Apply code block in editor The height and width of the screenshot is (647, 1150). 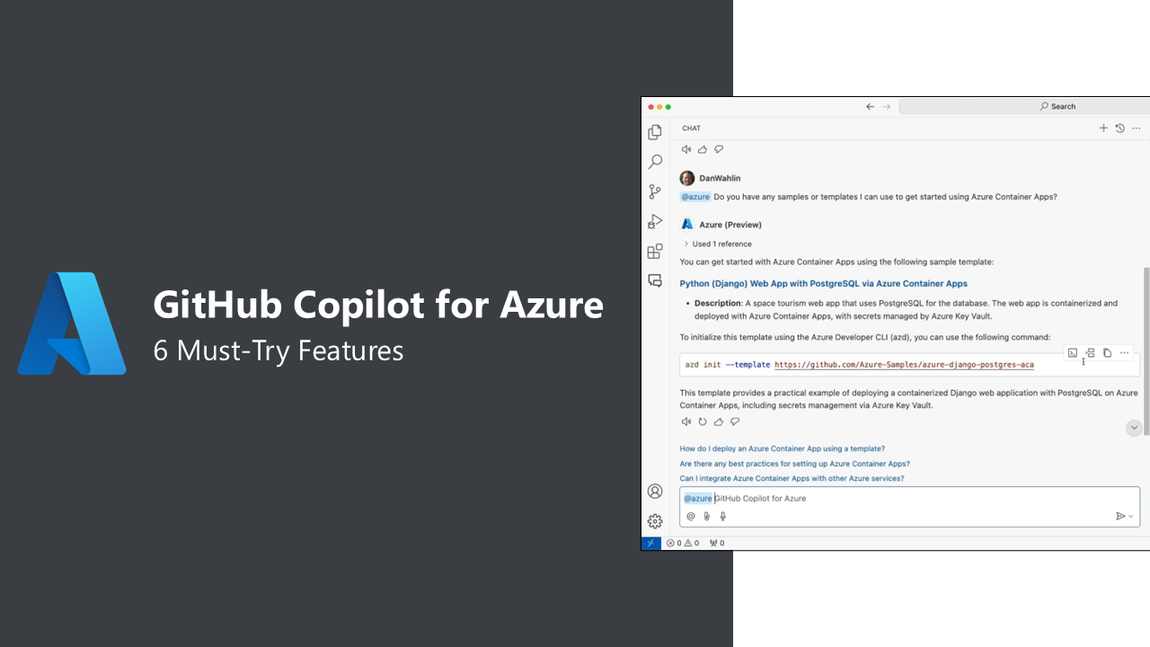[1090, 353]
